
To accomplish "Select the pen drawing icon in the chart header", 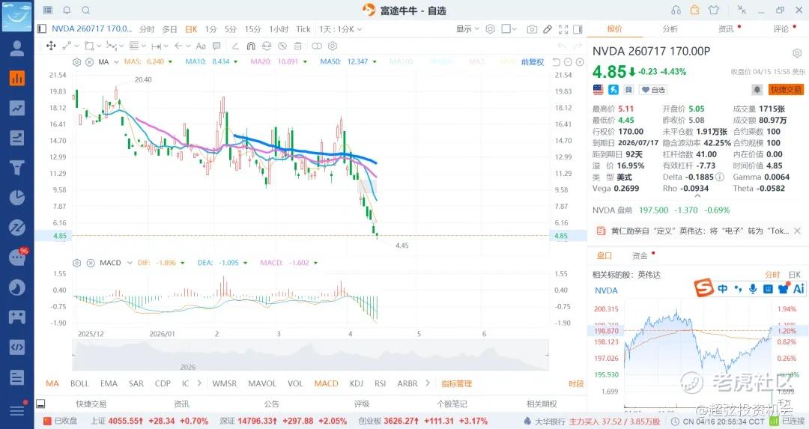I will pyautogui.click(x=548, y=29).
